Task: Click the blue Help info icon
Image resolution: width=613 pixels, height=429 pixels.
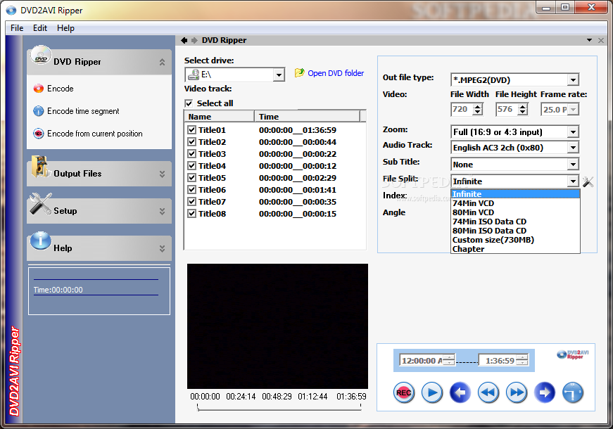Action: 41,241
